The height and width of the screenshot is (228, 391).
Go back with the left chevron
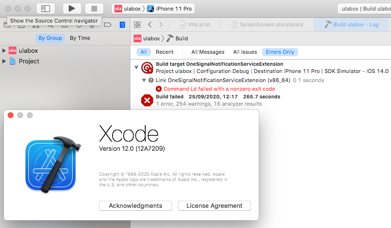tap(150, 24)
